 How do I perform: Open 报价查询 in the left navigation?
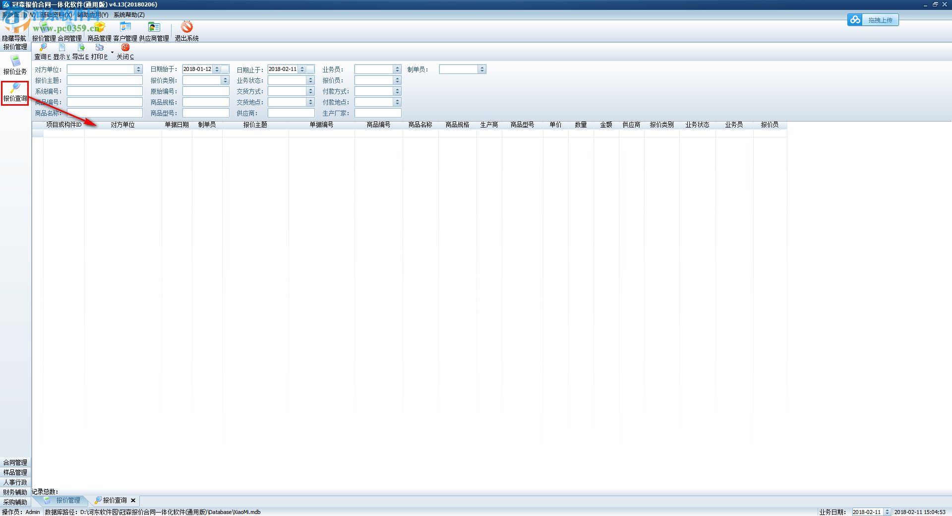[15, 93]
